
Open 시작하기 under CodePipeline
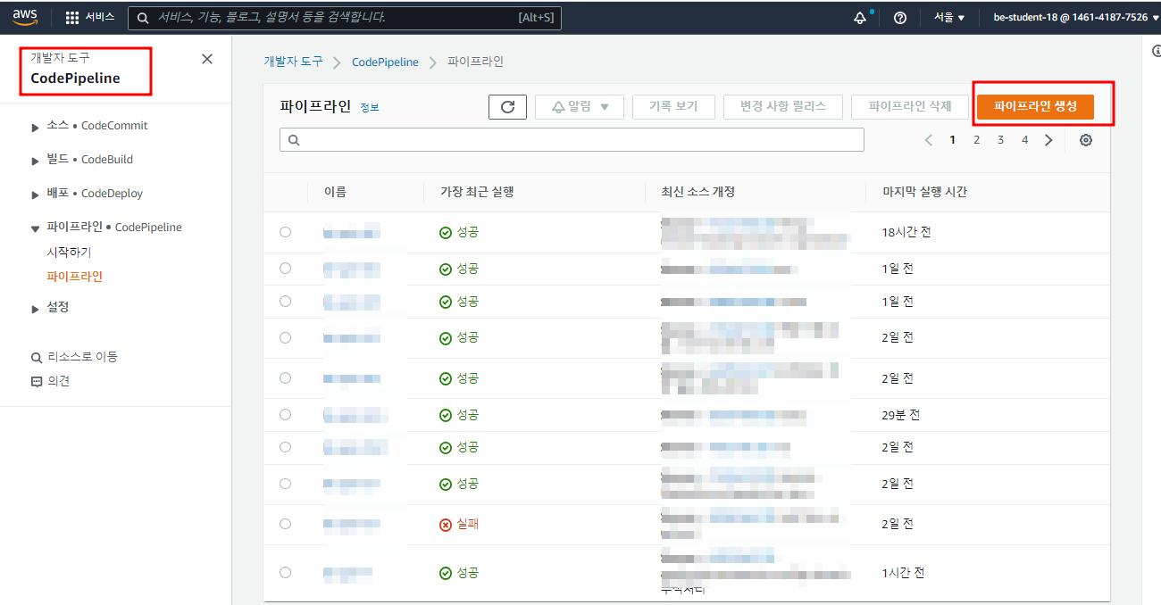click(x=69, y=253)
